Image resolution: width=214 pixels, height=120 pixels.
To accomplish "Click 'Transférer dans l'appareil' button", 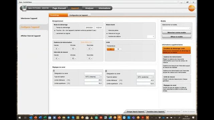I will (x=155, y=112).
